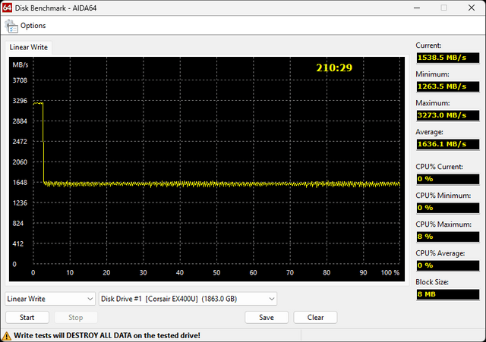Open the Linear Write test type dropdown
486x342 pixels.
50,299
